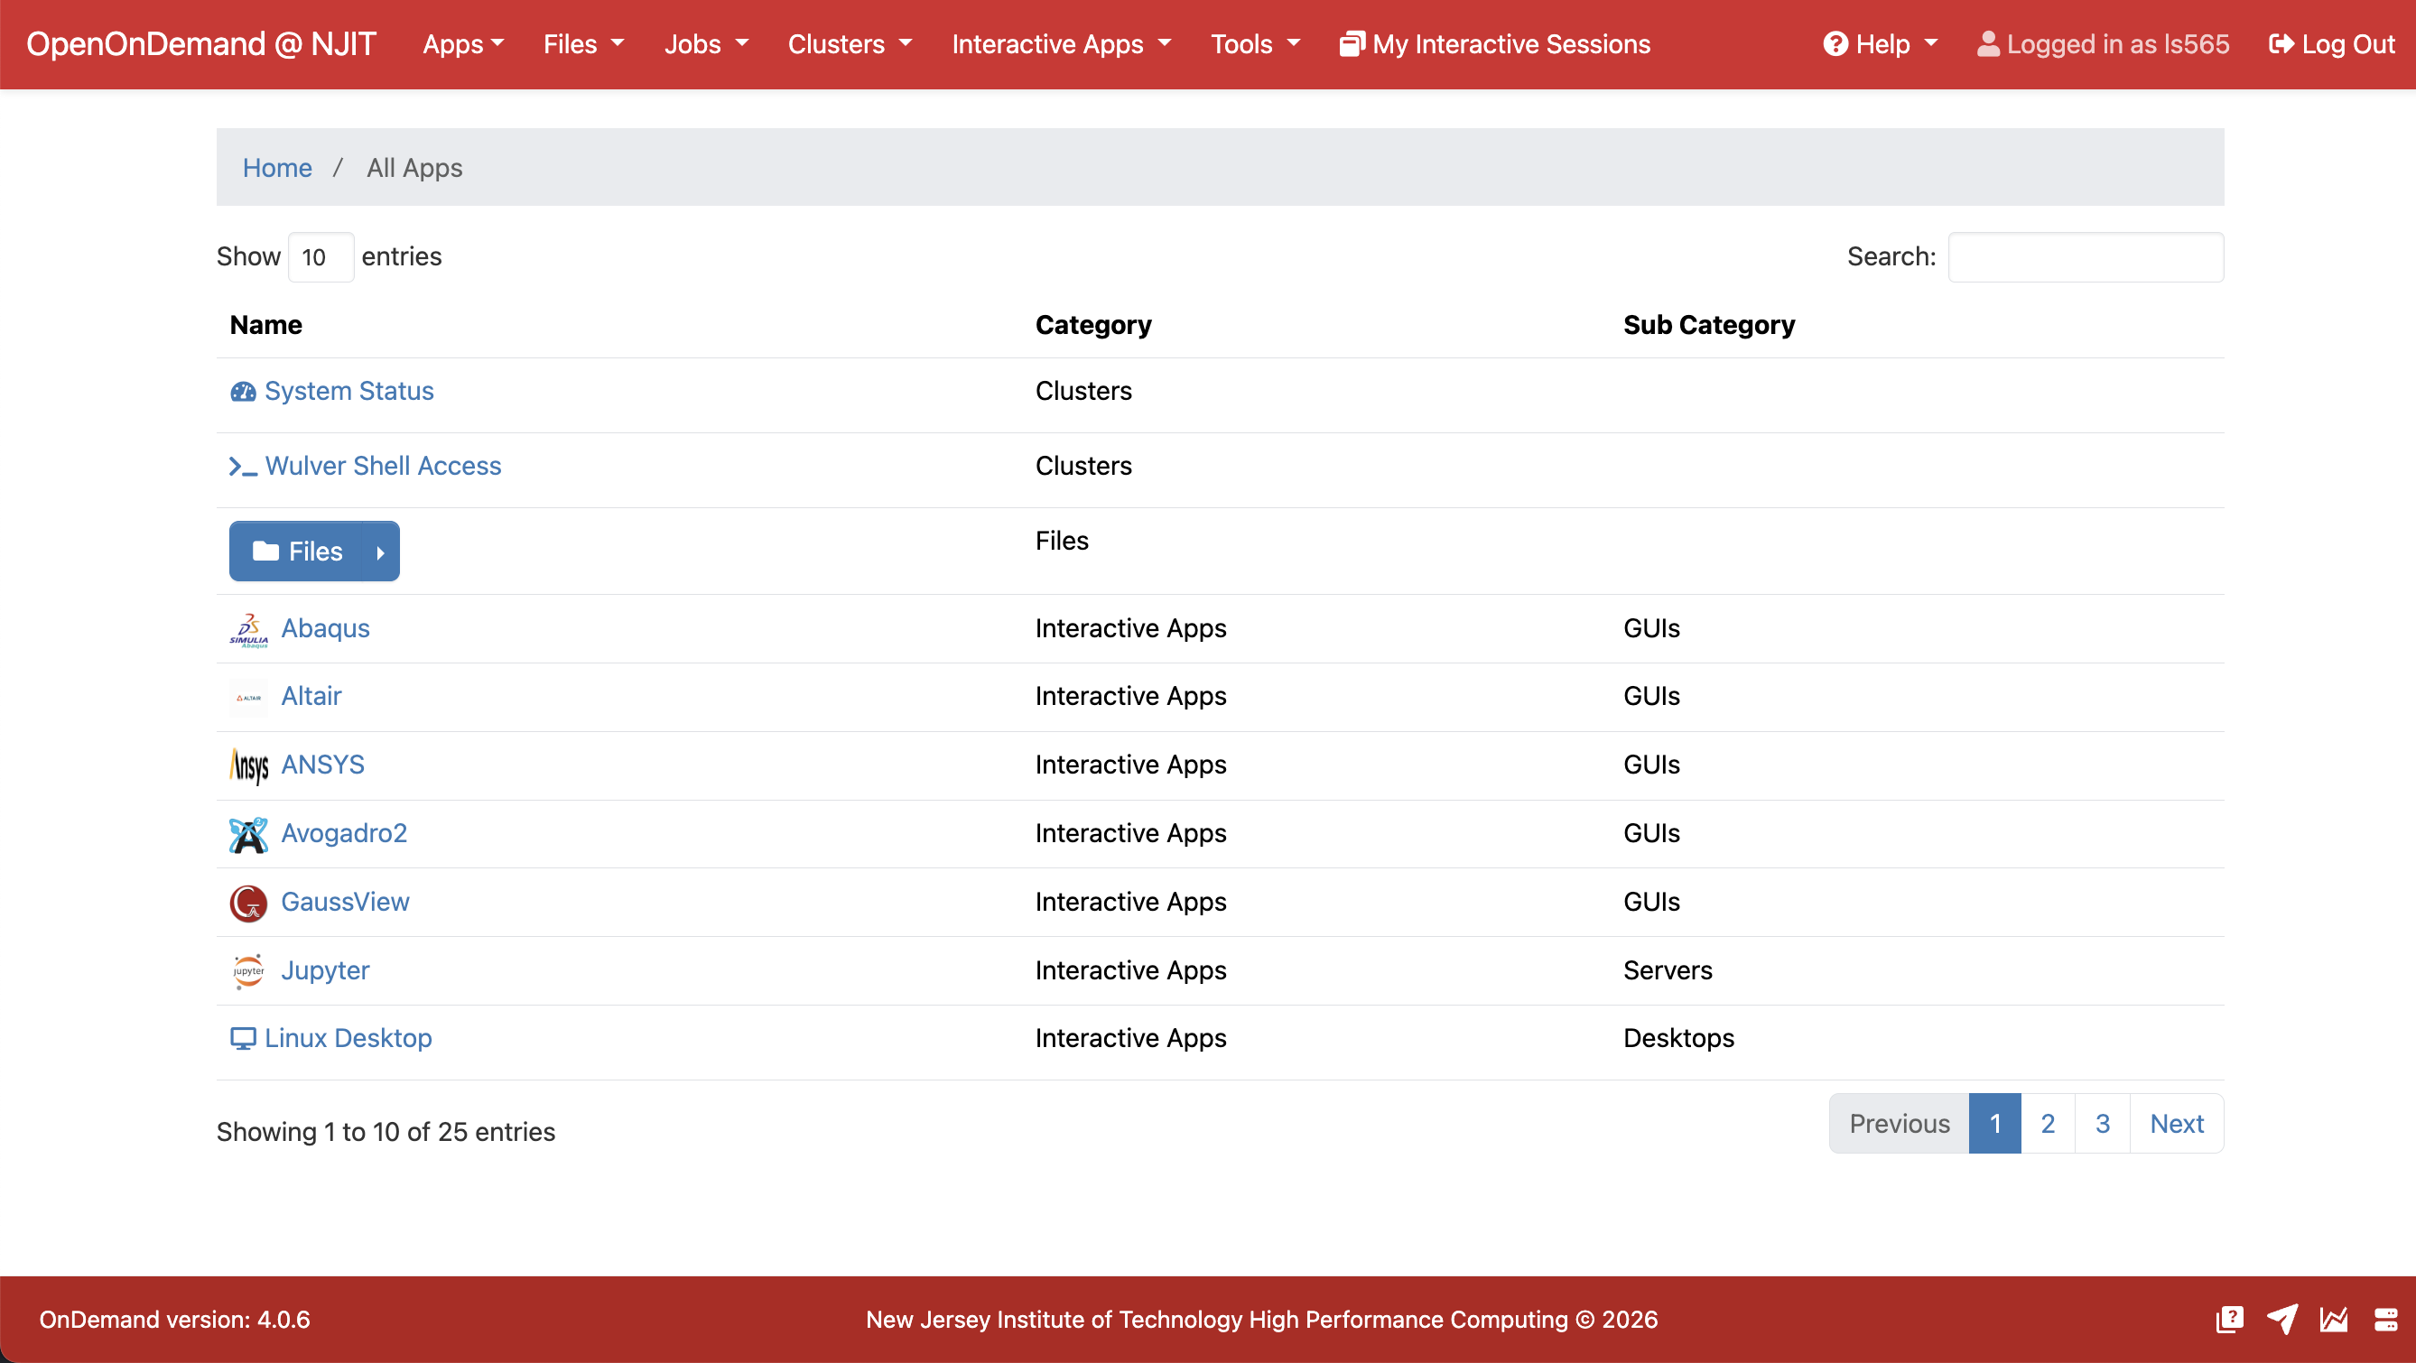Click the server stack footer icon
This screenshot has width=2416, height=1363.
[2386, 1319]
